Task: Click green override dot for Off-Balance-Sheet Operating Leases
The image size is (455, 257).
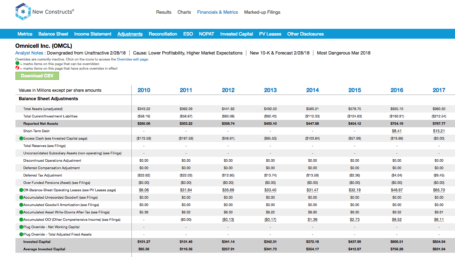Action: 21,190
